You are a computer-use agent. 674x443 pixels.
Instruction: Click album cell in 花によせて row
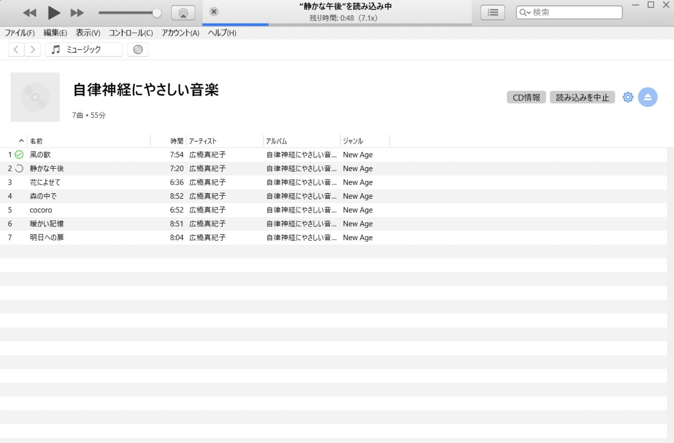tap(301, 182)
